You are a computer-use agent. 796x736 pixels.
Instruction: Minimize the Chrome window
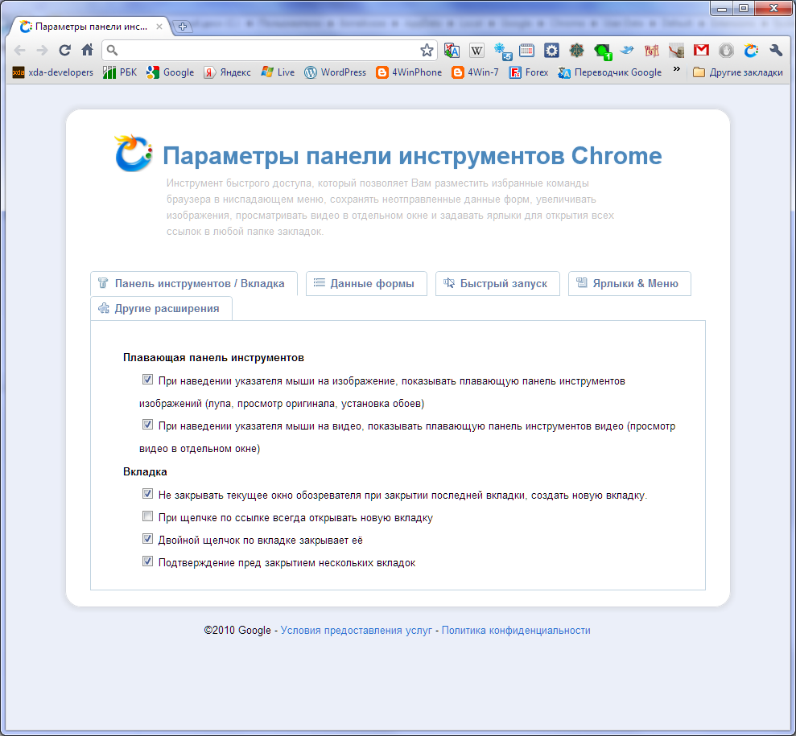(x=721, y=8)
